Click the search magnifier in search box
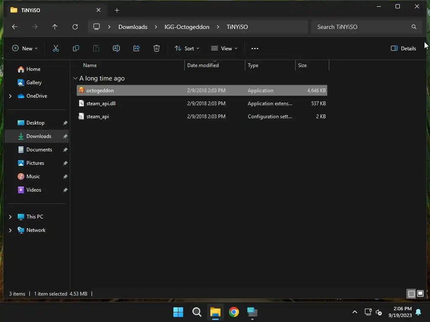The height and width of the screenshot is (322, 430). point(414,27)
